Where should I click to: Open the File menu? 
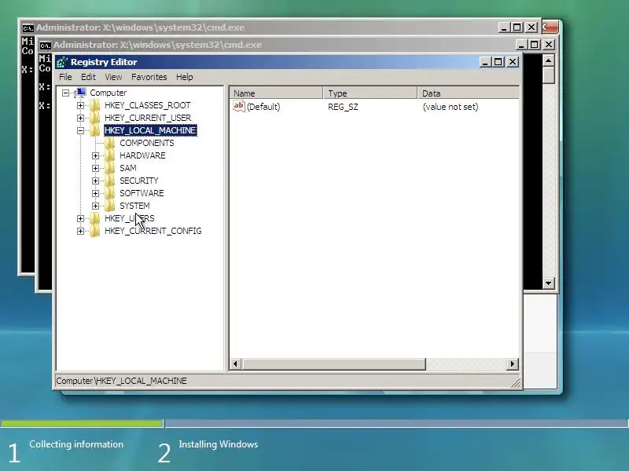coord(65,77)
